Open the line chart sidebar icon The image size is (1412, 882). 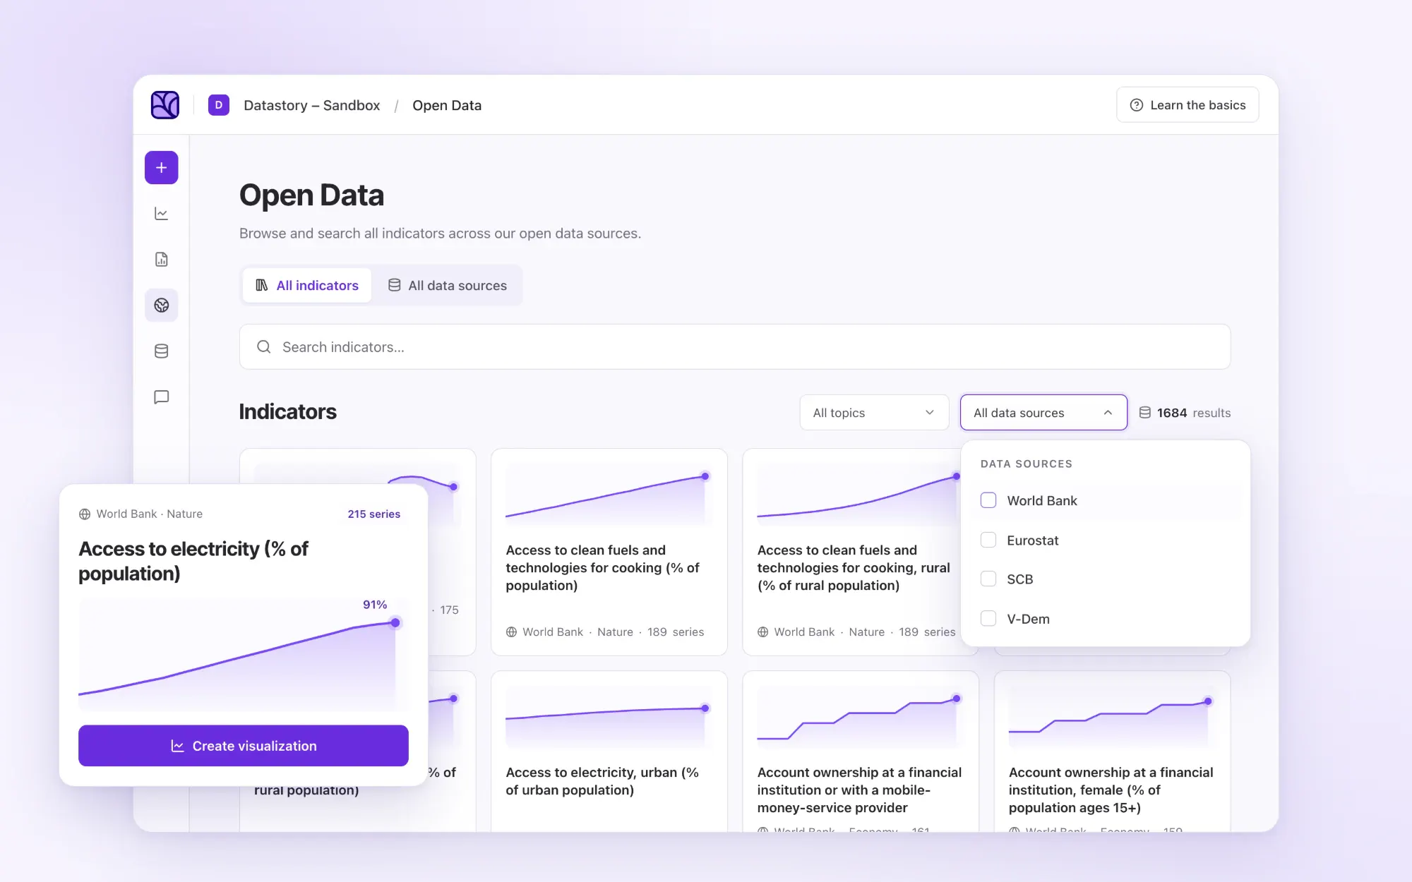[x=162, y=214]
